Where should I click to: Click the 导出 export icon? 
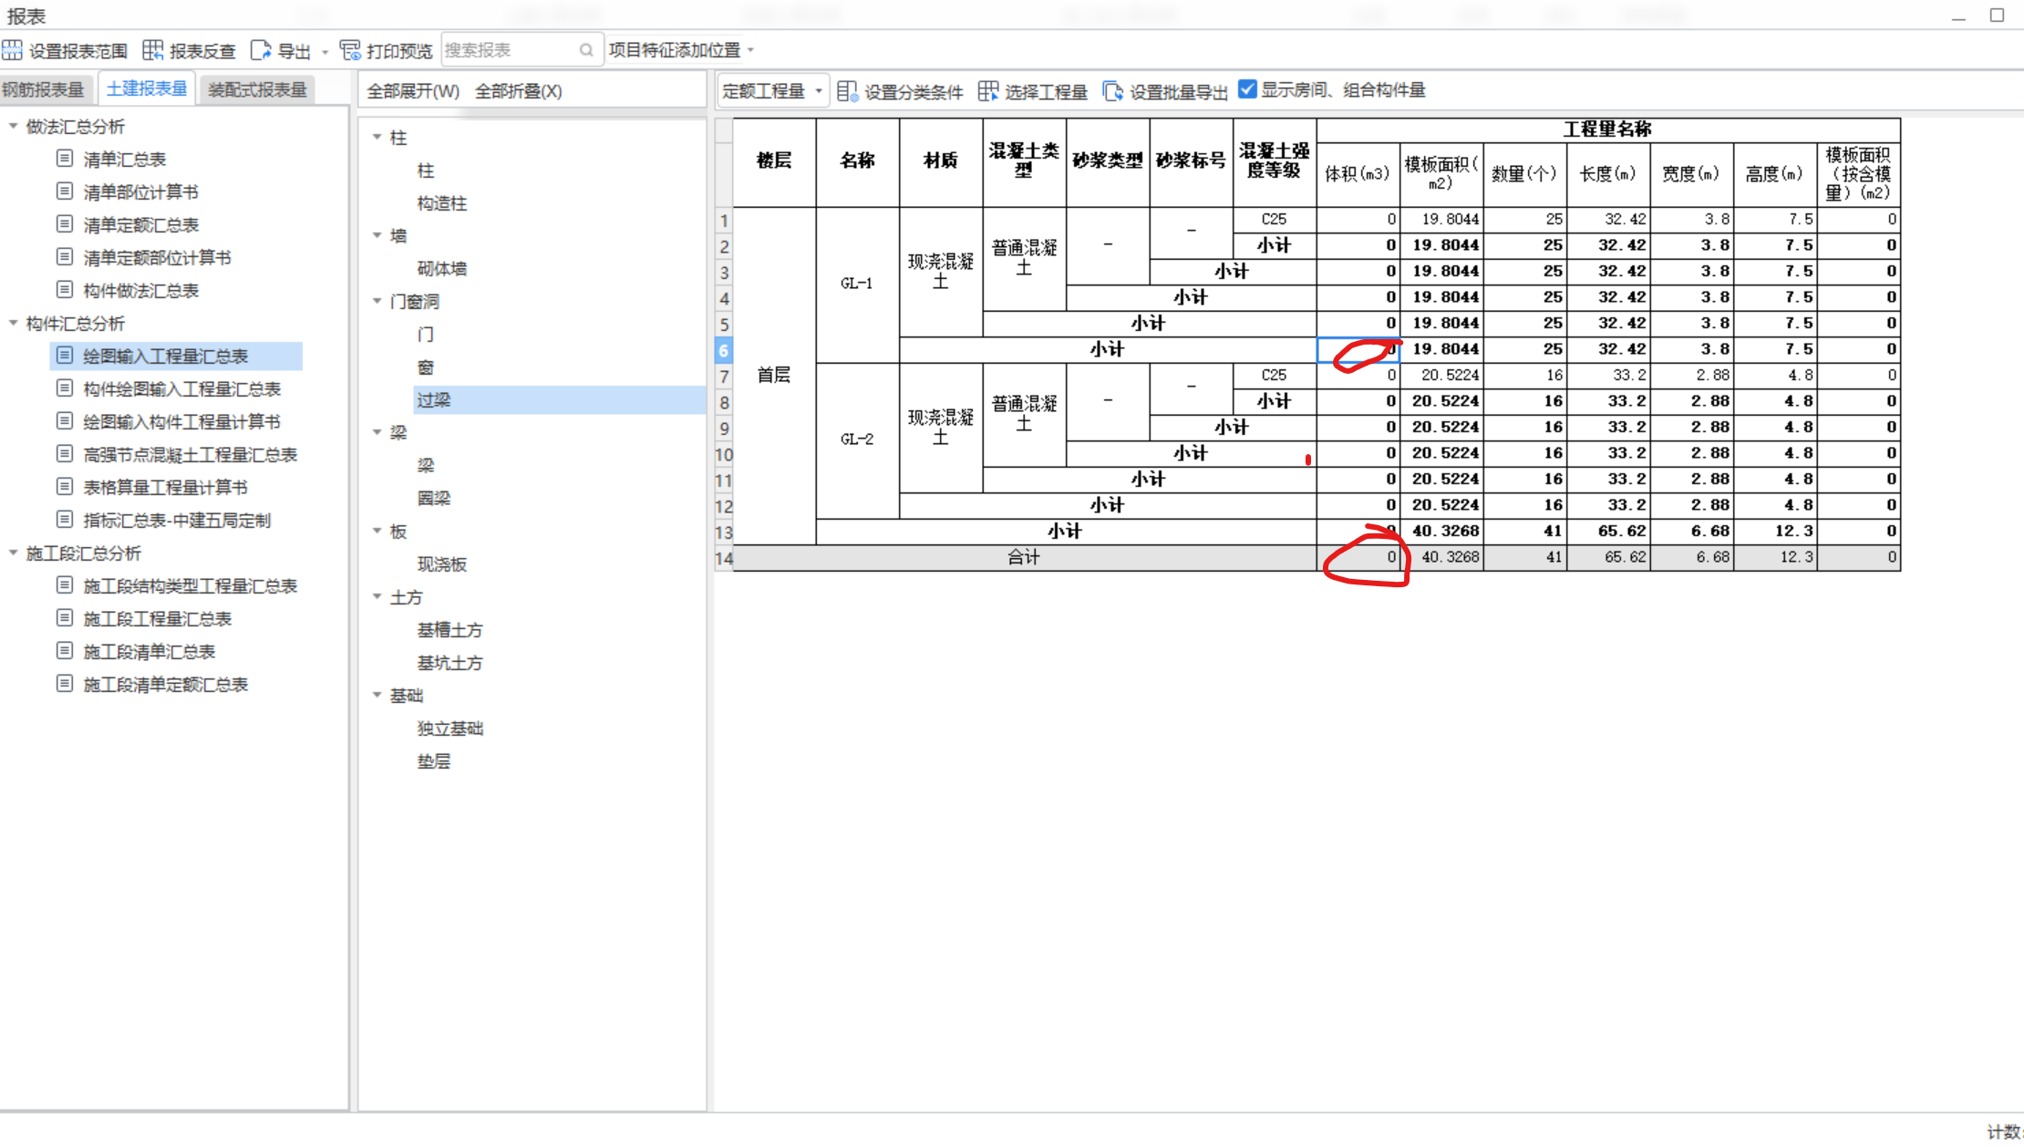coord(261,50)
